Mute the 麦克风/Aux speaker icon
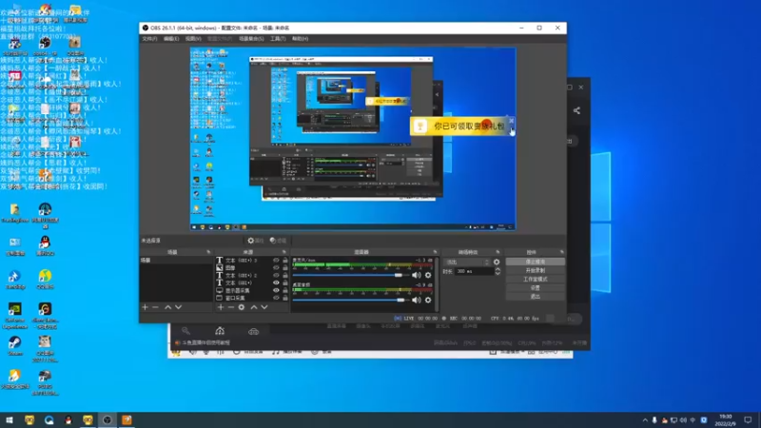 417,275
